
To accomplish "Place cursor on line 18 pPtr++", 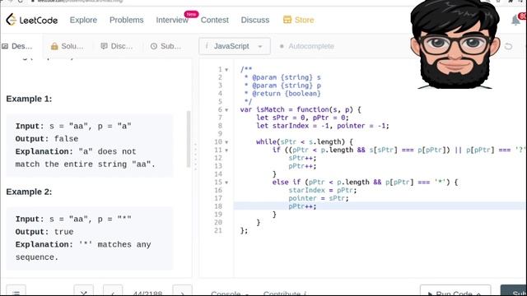I will pyautogui.click(x=302, y=206).
